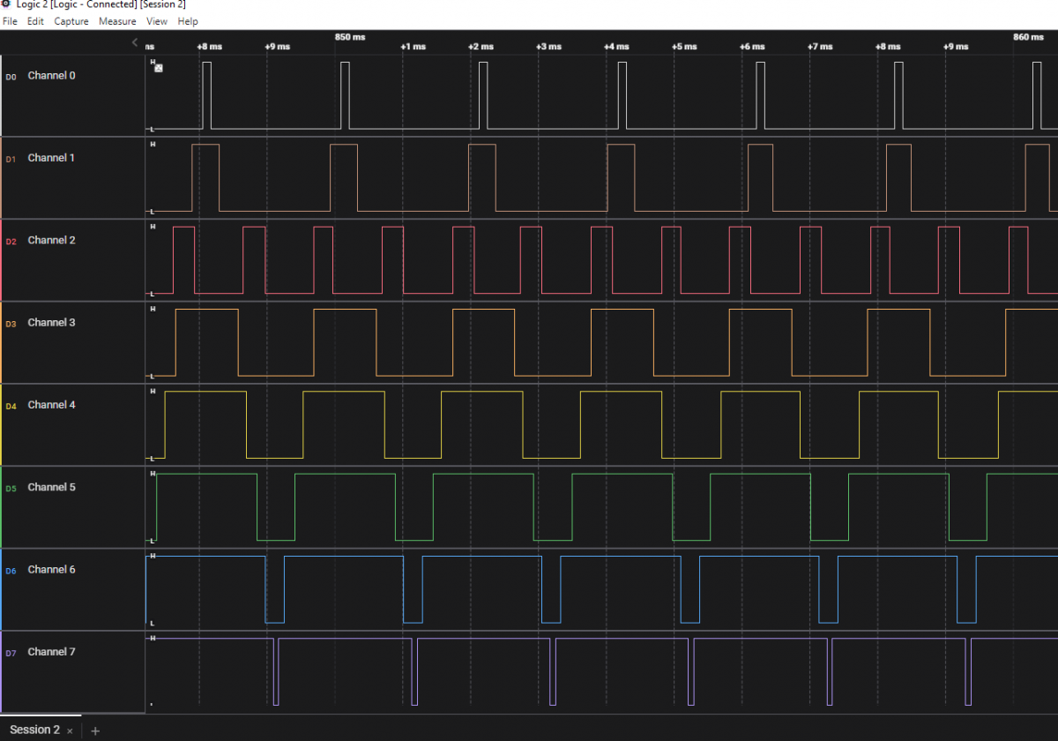Viewport: 1058px width, 741px height.
Task: Click the D0 channel badge
Action: 11,77
